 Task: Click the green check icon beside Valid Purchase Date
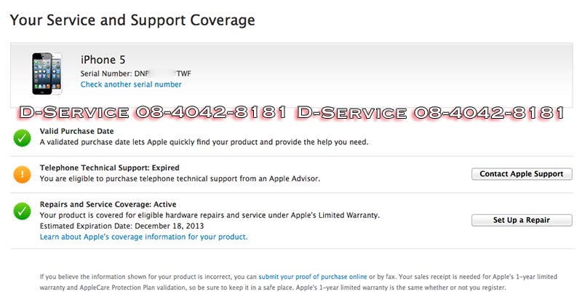[23, 138]
